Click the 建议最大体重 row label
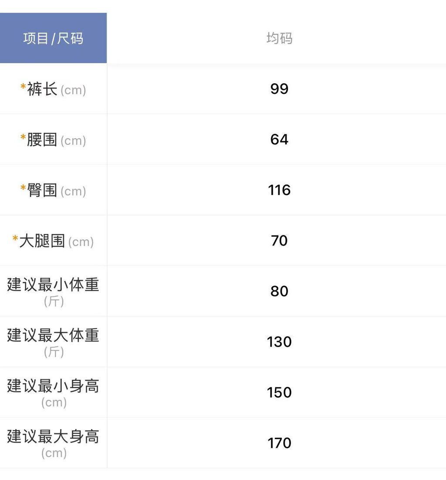Image resolution: width=446 pixels, height=480 pixels. click(53, 336)
